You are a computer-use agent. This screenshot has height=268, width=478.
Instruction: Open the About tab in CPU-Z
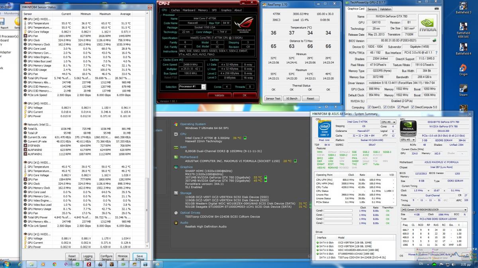pyautogui.click(x=238, y=10)
